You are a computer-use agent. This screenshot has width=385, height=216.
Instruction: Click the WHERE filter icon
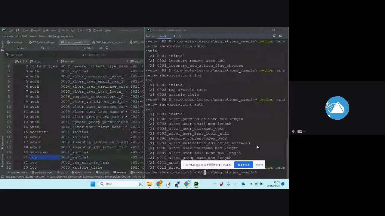pos(8,55)
